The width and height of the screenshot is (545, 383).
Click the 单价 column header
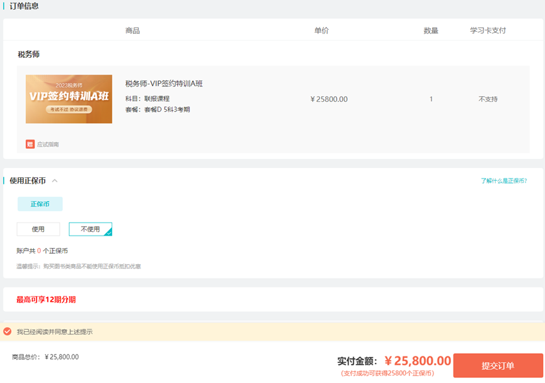[x=321, y=31]
